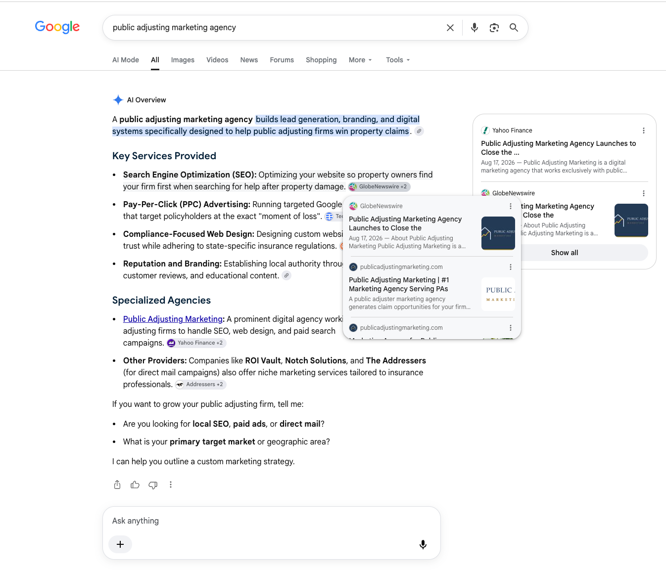Click the Show all sources button
This screenshot has height=573, width=666.
tap(565, 253)
